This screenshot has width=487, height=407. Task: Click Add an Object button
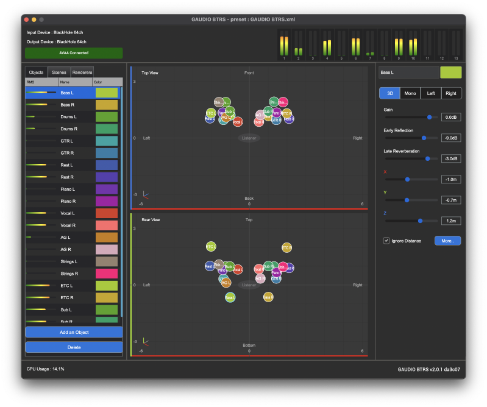click(74, 332)
